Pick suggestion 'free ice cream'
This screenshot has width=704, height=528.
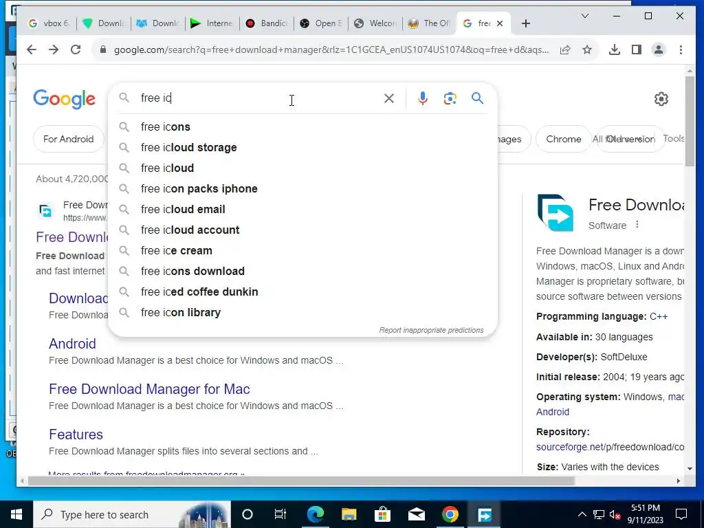pos(302,251)
